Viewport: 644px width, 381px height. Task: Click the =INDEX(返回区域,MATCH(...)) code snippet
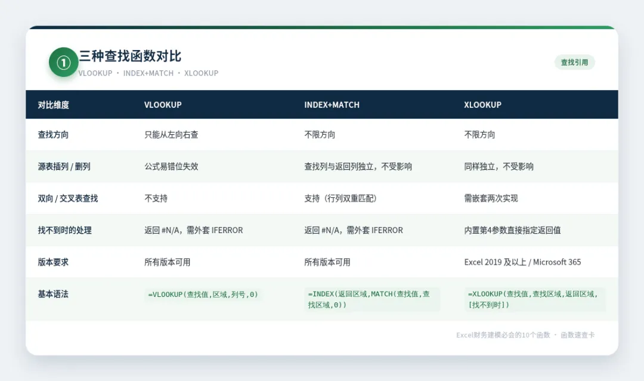pyautogui.click(x=372, y=299)
